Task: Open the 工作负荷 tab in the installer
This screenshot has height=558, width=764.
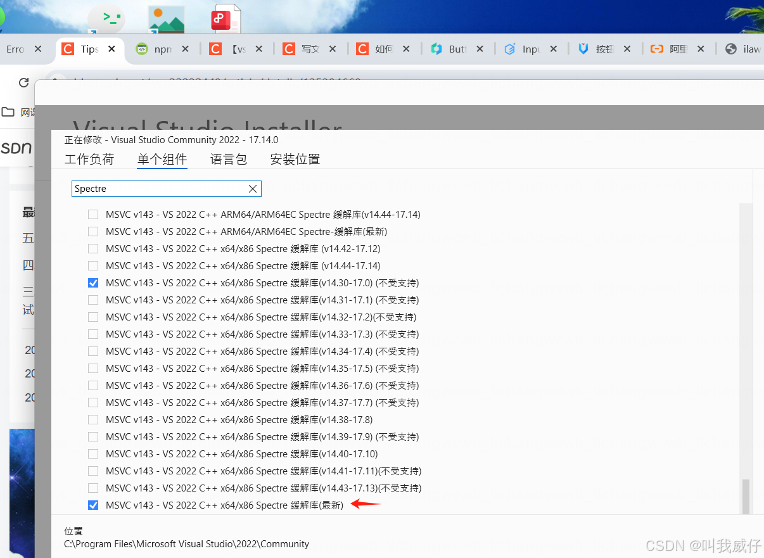Action: click(89, 159)
